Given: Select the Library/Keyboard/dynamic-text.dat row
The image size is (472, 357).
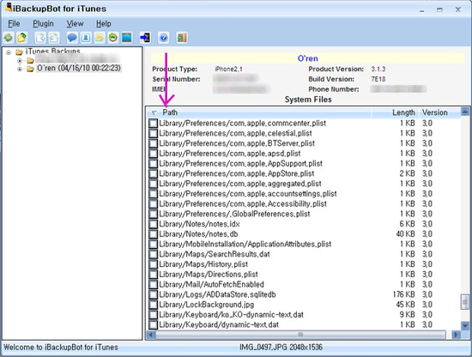Looking at the screenshot, I should (304, 324).
